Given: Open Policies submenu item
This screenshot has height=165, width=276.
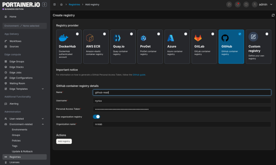Looking at the screenshot, I should pyautogui.click(x=16, y=141).
